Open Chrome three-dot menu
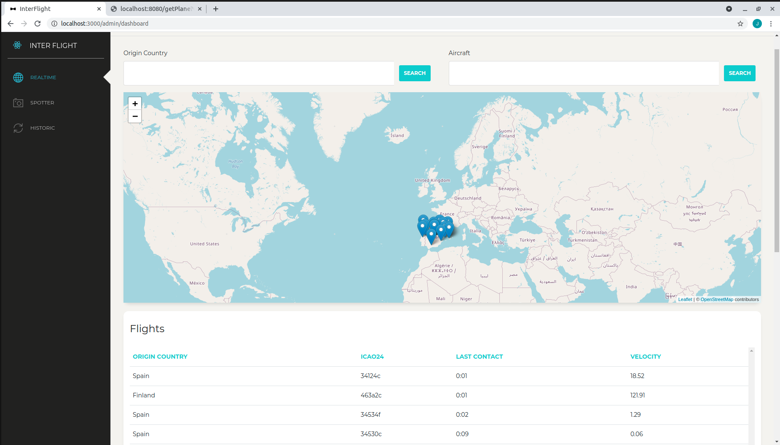This screenshot has width=780, height=445. pos(771,24)
